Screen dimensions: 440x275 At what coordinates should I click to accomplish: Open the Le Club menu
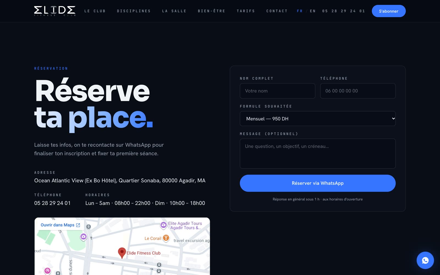[95, 11]
